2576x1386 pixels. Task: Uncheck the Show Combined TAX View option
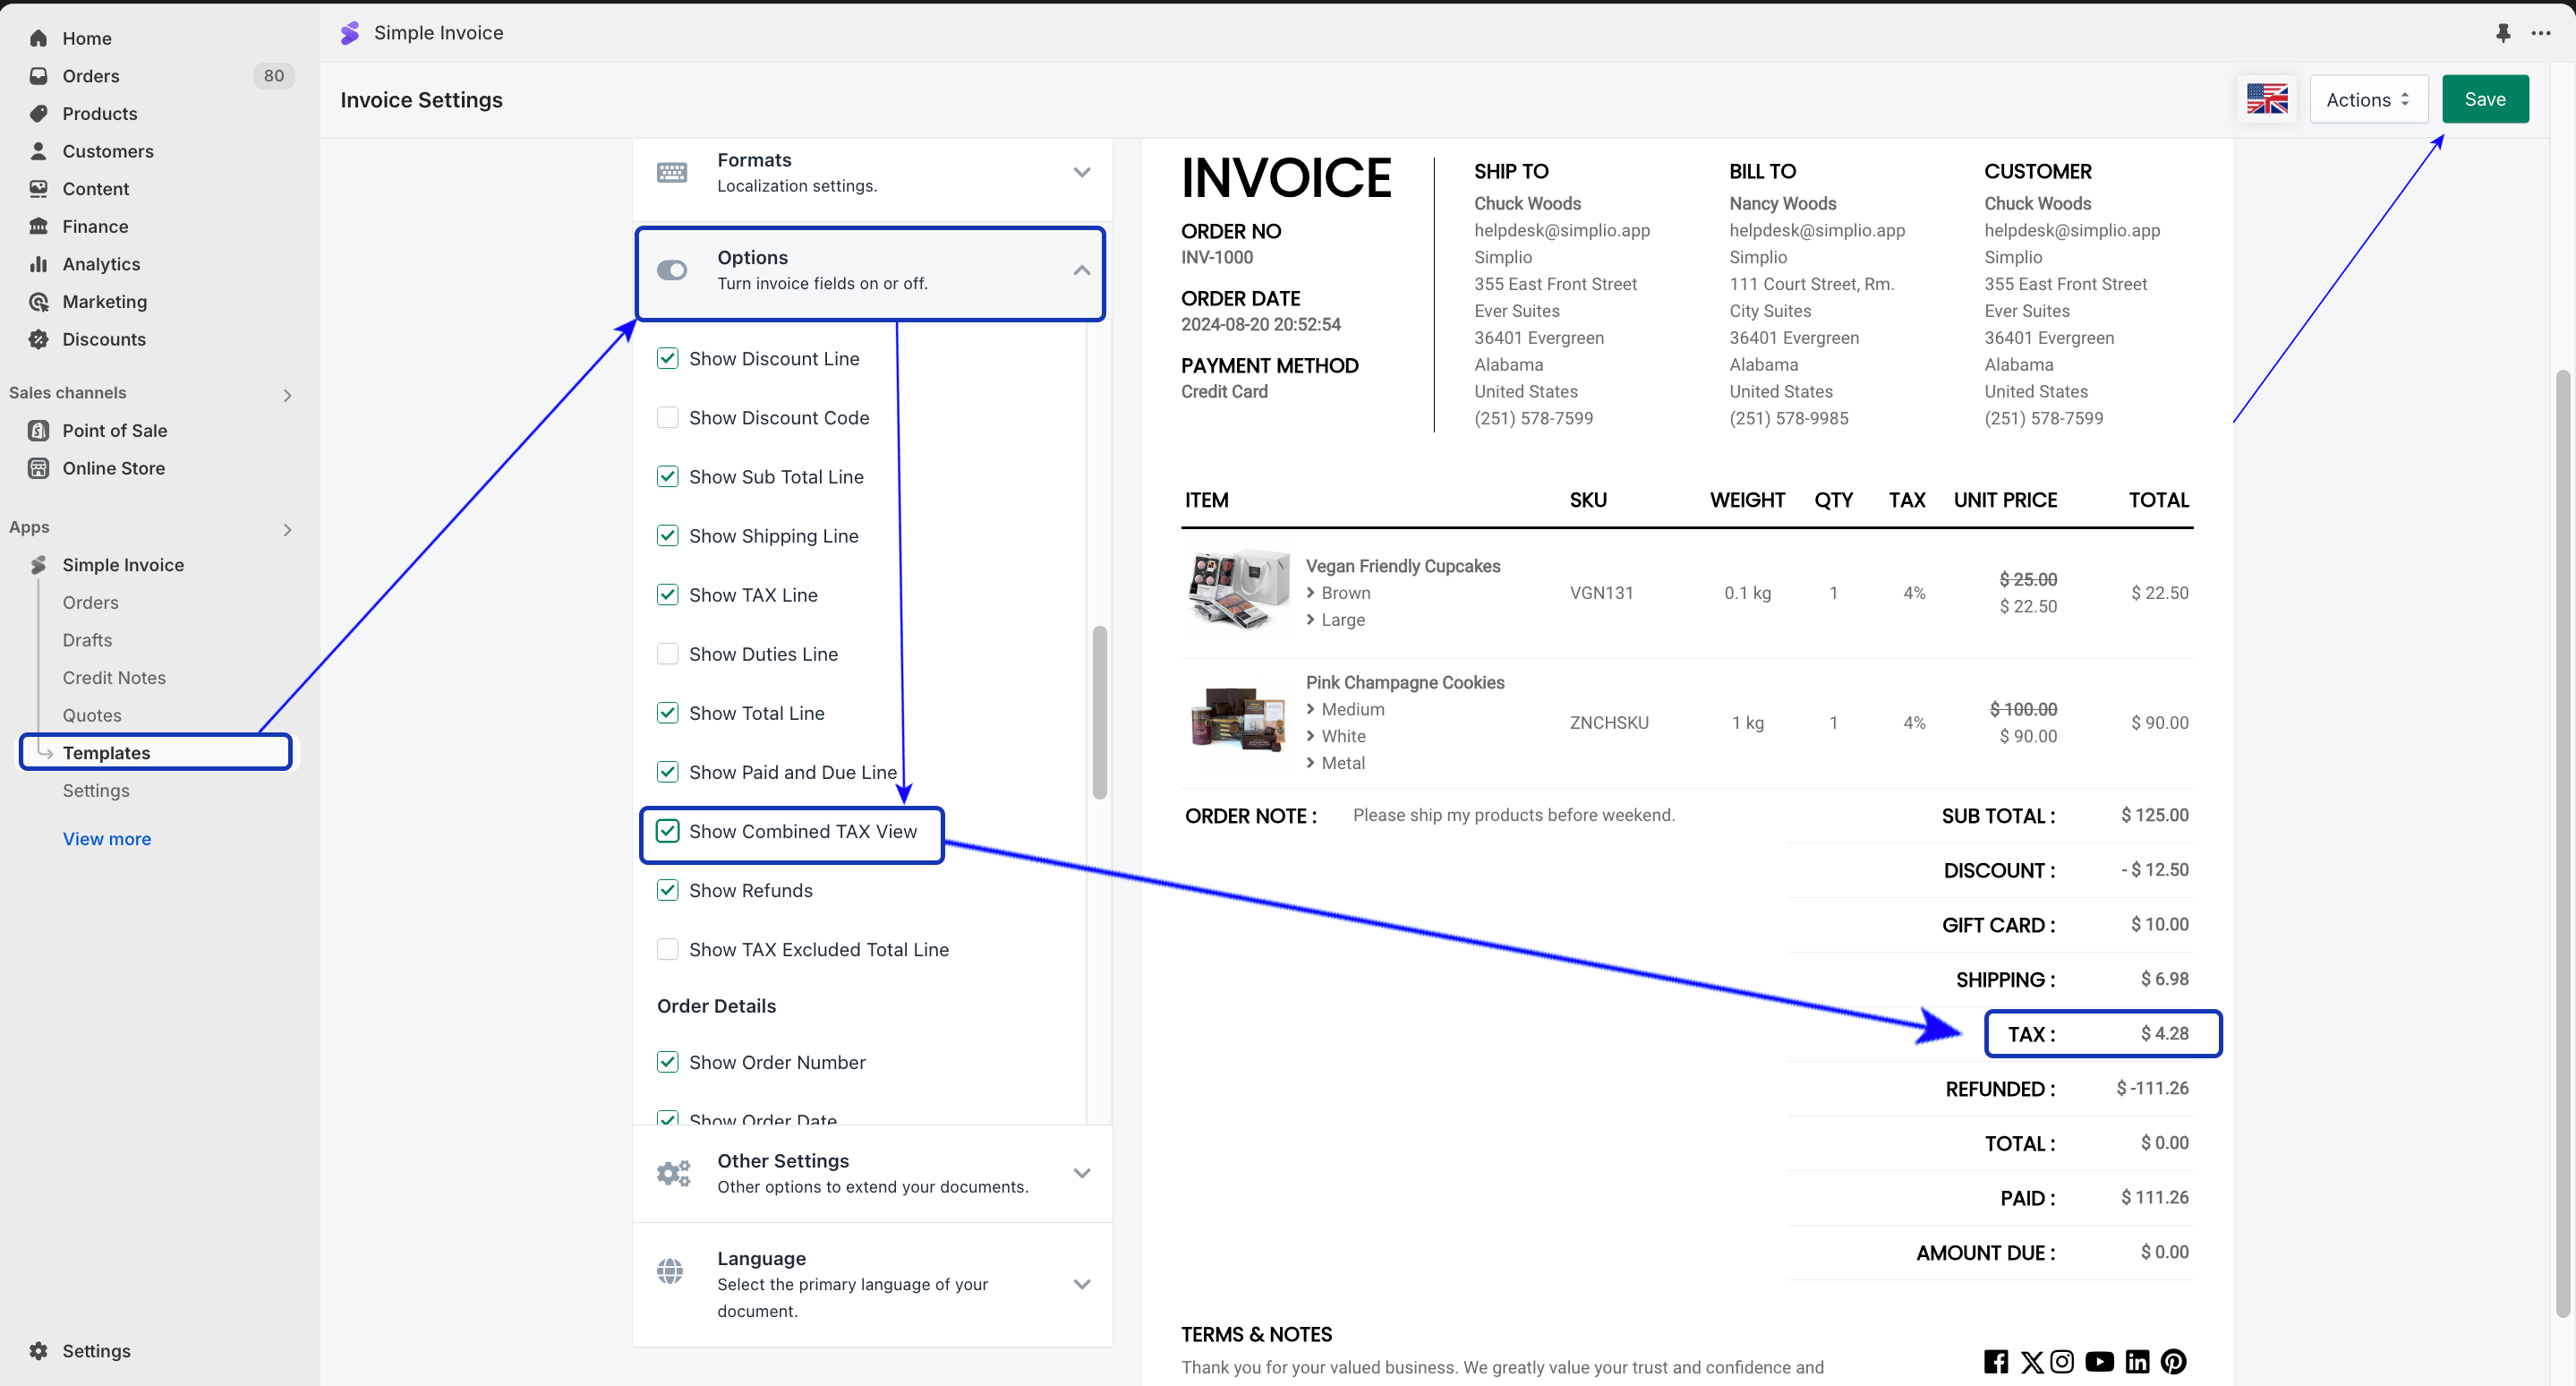click(x=667, y=831)
